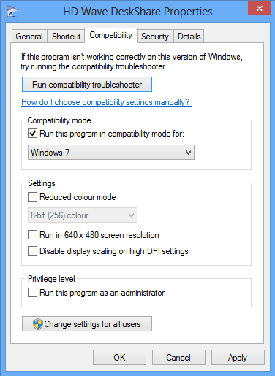Click Change settings for all users
Viewport: 275px width, 376px height.
tap(87, 324)
